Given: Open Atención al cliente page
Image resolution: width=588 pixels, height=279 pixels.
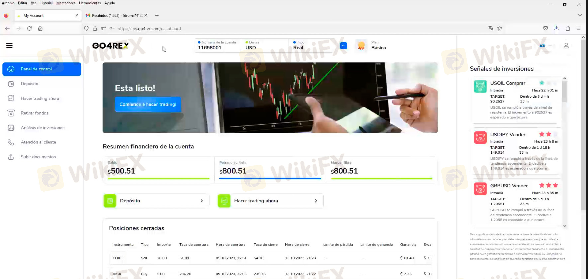Looking at the screenshot, I should tap(38, 142).
